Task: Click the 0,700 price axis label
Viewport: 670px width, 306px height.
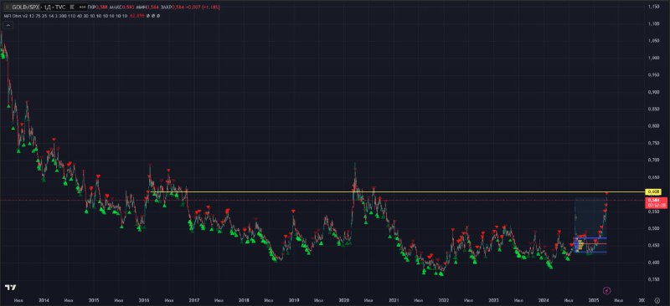Action: [x=653, y=160]
